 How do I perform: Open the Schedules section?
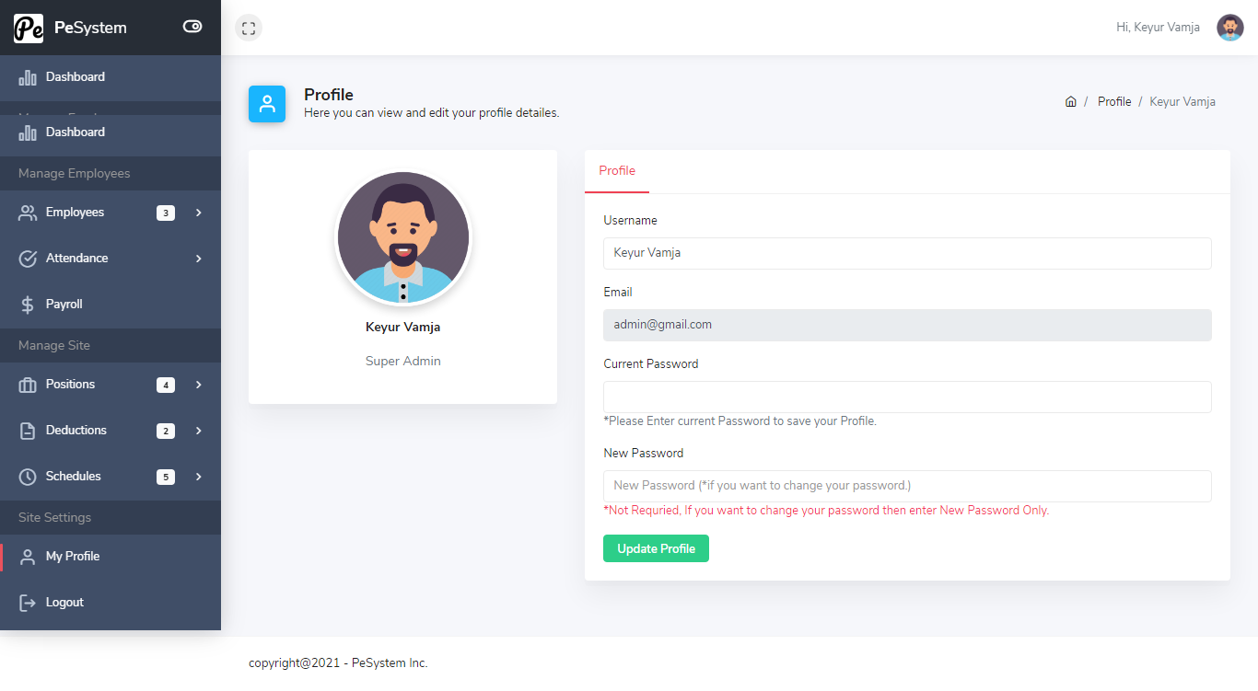click(74, 476)
